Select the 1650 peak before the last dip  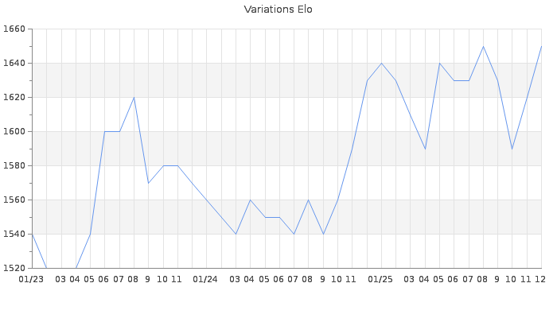[483, 46]
